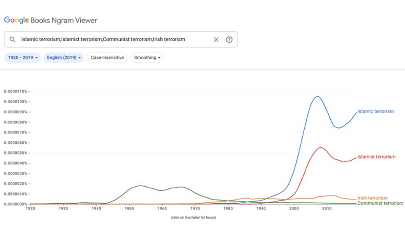The image size is (405, 227).
Task: Open the 1920 - 2019 year range dropdown
Action: (x=23, y=57)
